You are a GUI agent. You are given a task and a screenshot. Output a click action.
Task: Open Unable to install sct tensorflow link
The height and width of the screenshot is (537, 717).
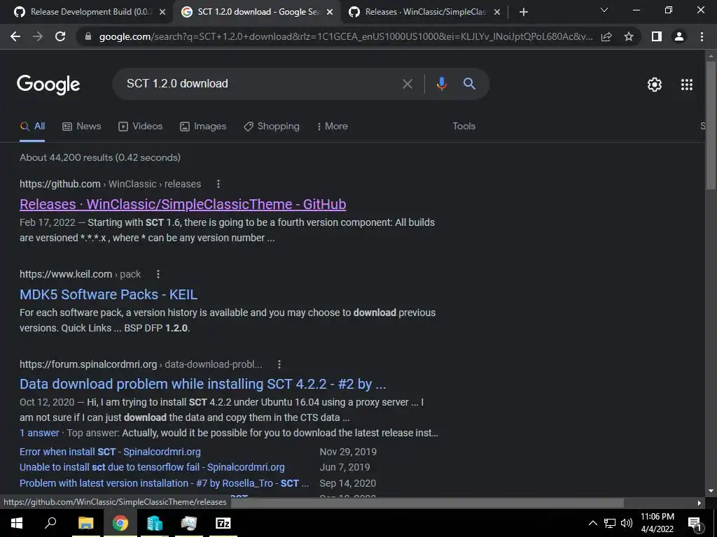[152, 468]
